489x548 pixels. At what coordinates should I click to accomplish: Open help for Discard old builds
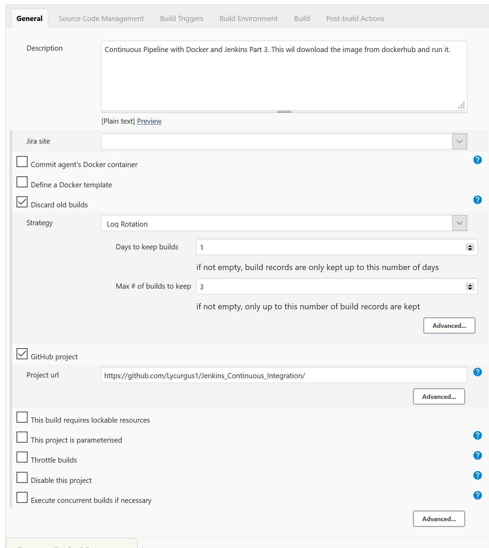click(477, 200)
